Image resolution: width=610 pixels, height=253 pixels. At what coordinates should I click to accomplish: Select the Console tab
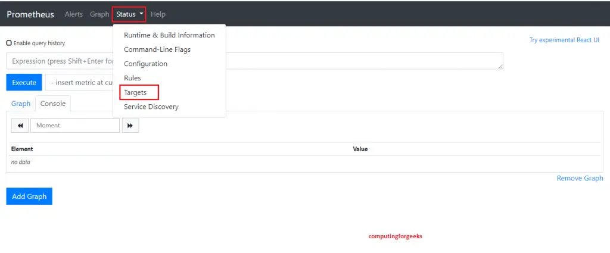[53, 104]
